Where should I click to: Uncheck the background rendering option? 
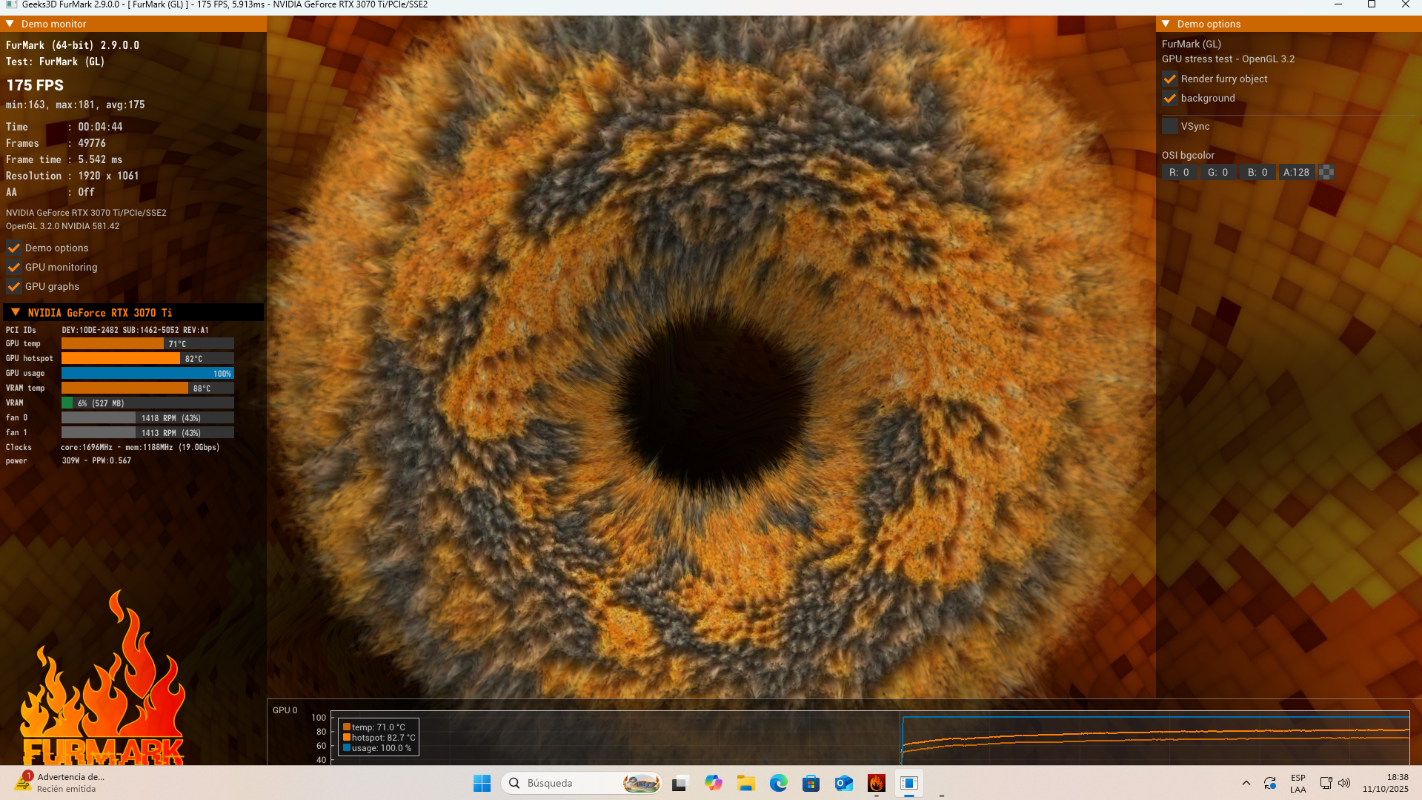click(x=1170, y=98)
